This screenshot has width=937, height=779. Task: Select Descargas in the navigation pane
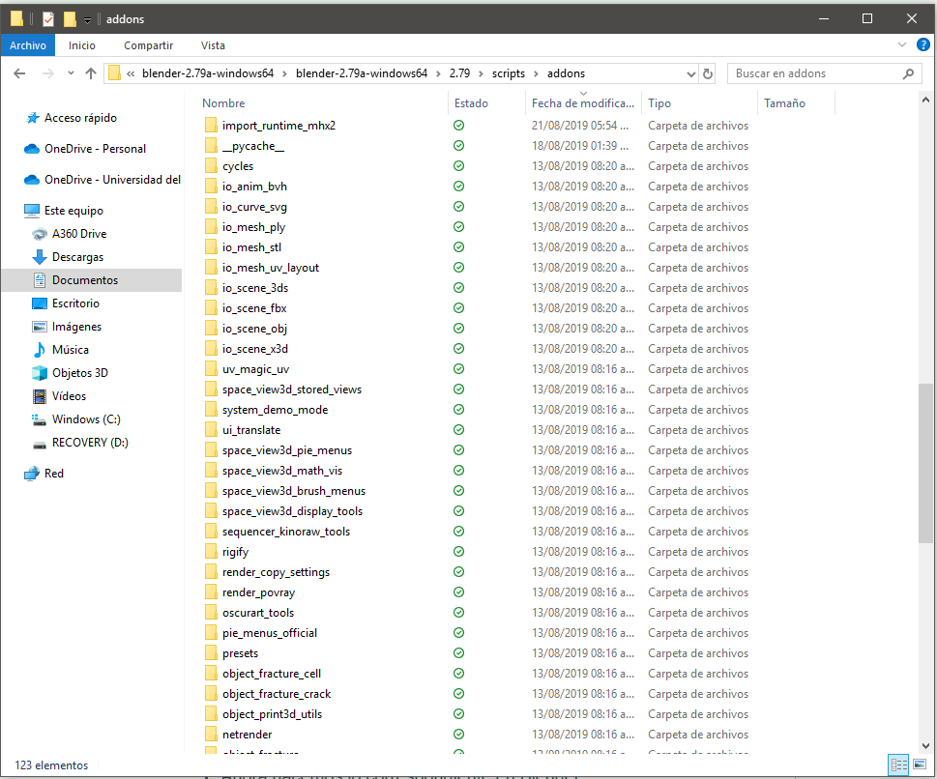click(x=77, y=257)
